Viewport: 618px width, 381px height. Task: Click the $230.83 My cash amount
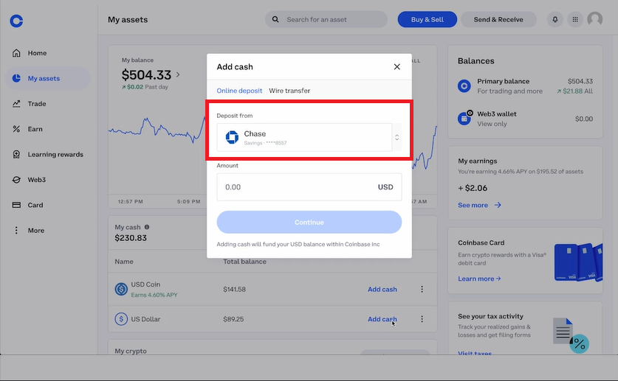[131, 238]
